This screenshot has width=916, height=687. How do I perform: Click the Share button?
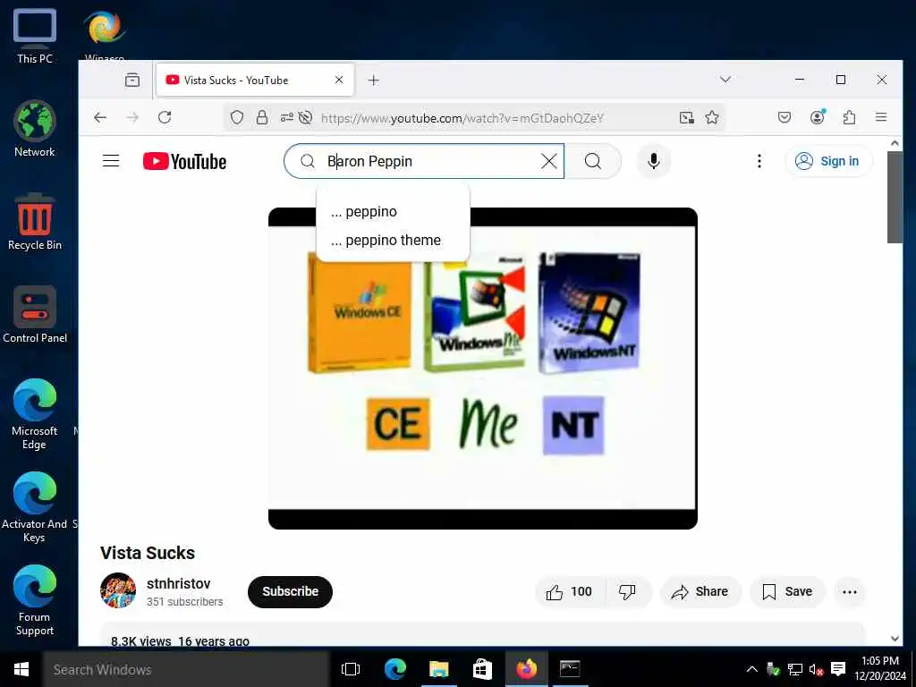[700, 592]
